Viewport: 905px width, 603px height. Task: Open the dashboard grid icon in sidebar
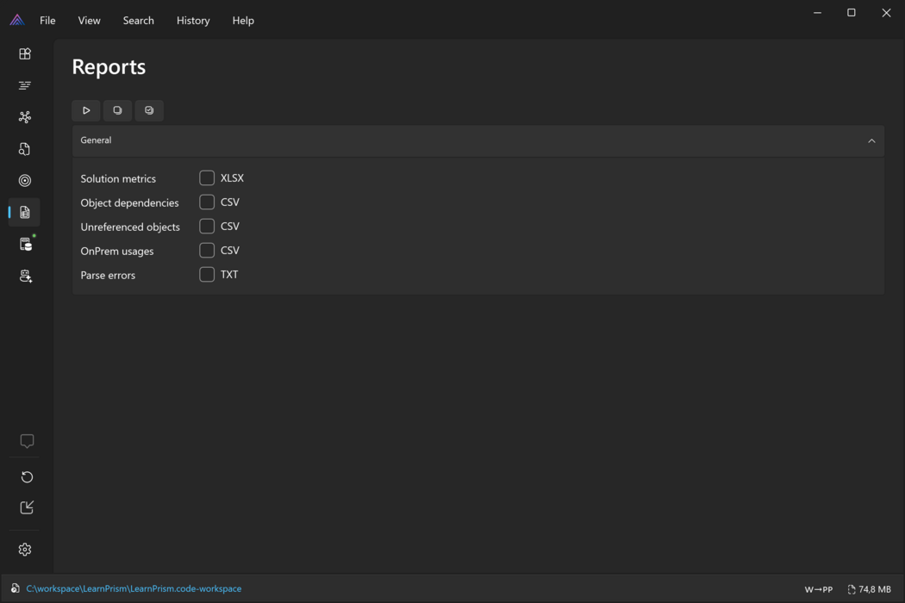(25, 53)
